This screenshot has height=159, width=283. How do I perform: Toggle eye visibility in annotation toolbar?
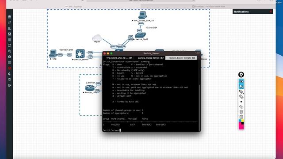pyautogui.click(x=241, y=81)
